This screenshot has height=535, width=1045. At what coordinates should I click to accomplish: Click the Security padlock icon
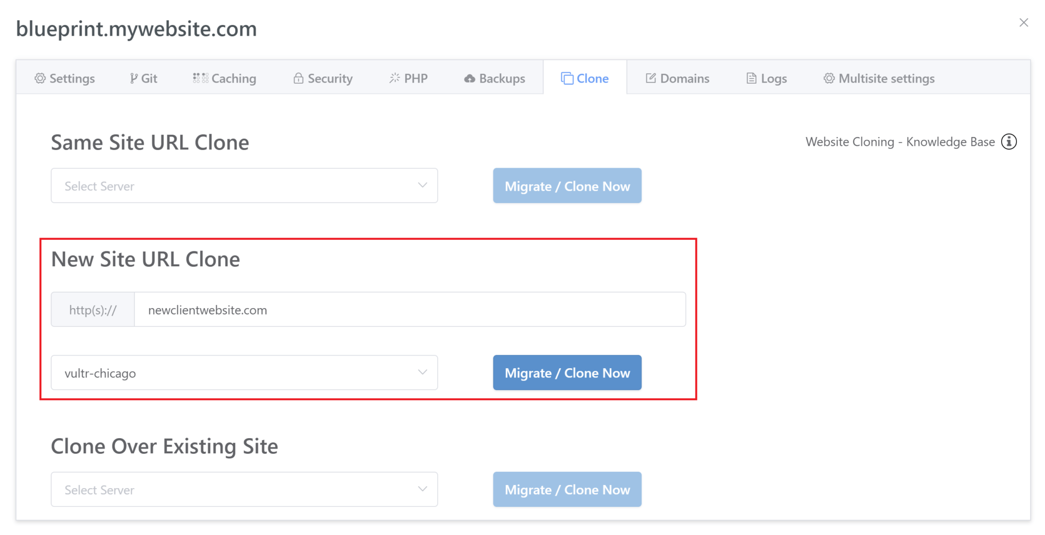click(298, 78)
